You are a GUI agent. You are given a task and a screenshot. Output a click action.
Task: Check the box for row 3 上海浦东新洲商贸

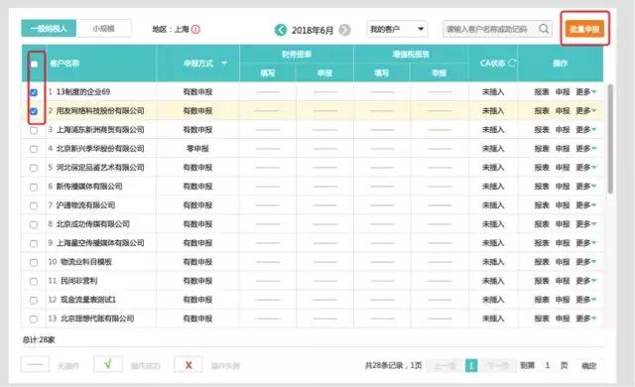tap(34, 130)
